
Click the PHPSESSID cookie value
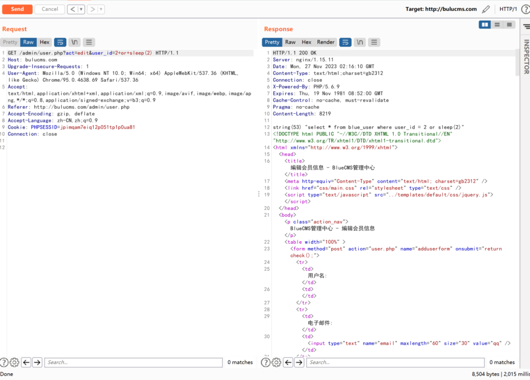(x=98, y=127)
